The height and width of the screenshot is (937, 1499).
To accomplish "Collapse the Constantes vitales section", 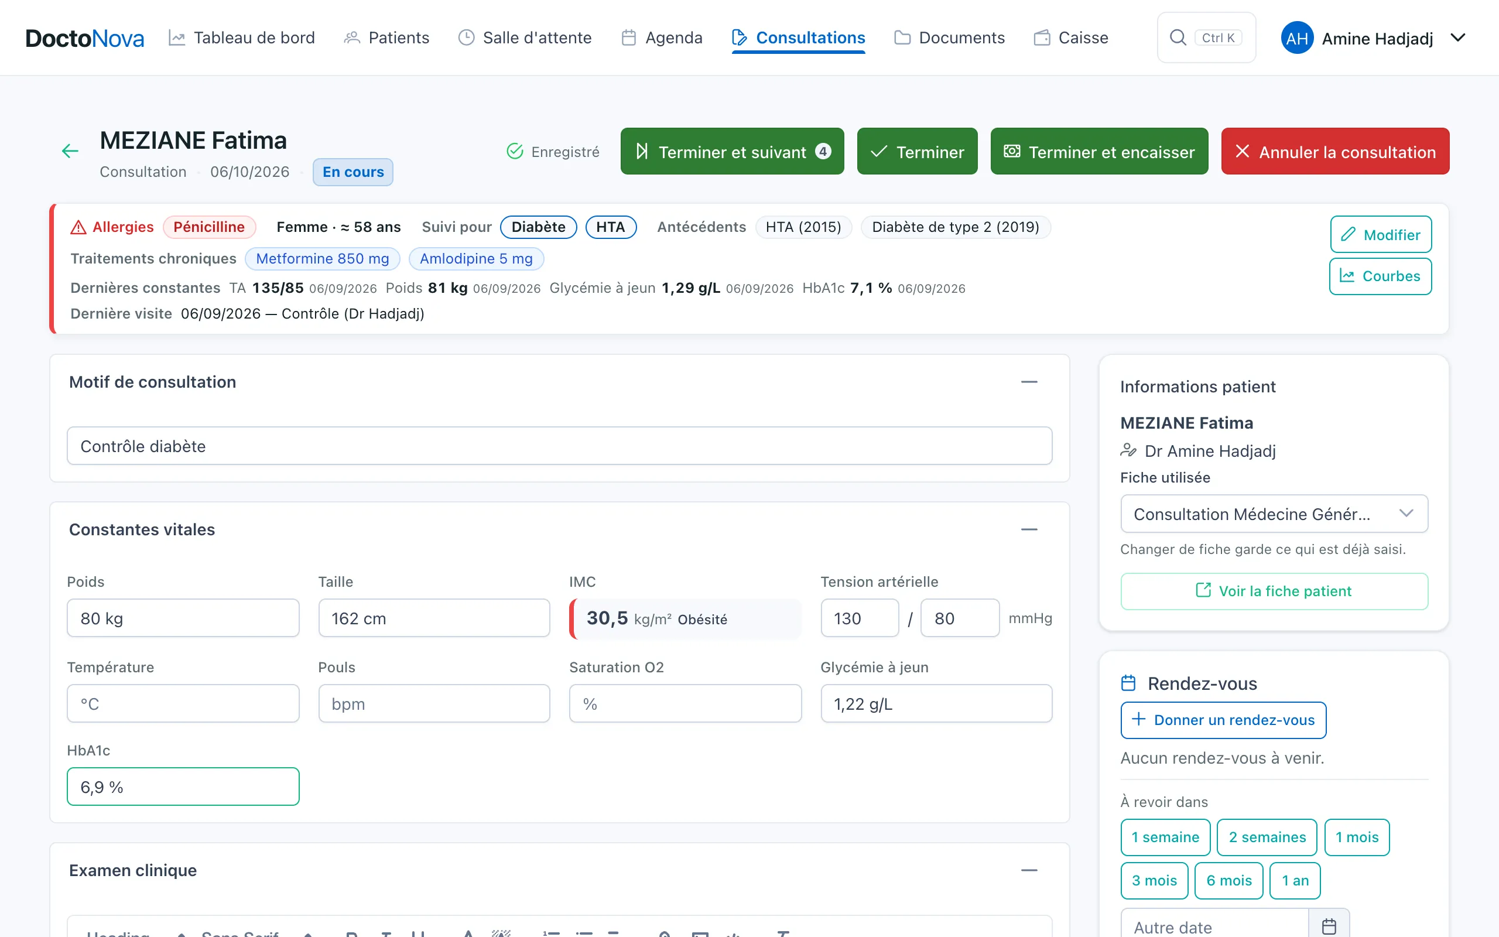I will 1029,530.
